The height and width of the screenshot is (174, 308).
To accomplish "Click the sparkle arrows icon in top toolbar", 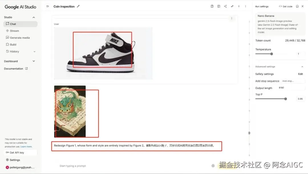I will coord(232,6).
